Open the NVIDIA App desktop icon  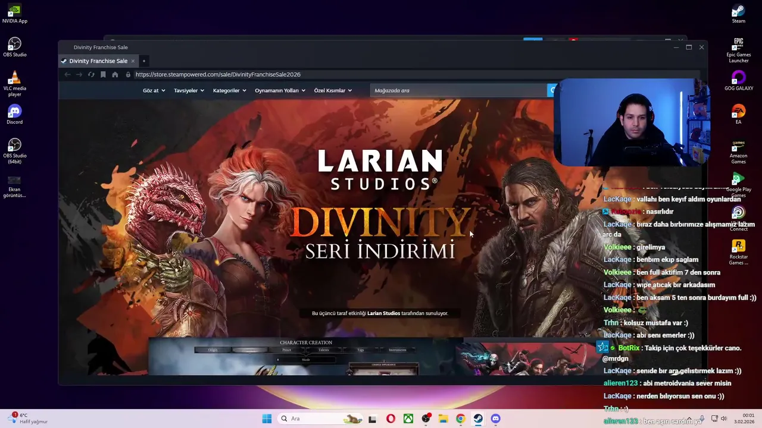pyautogui.click(x=15, y=14)
